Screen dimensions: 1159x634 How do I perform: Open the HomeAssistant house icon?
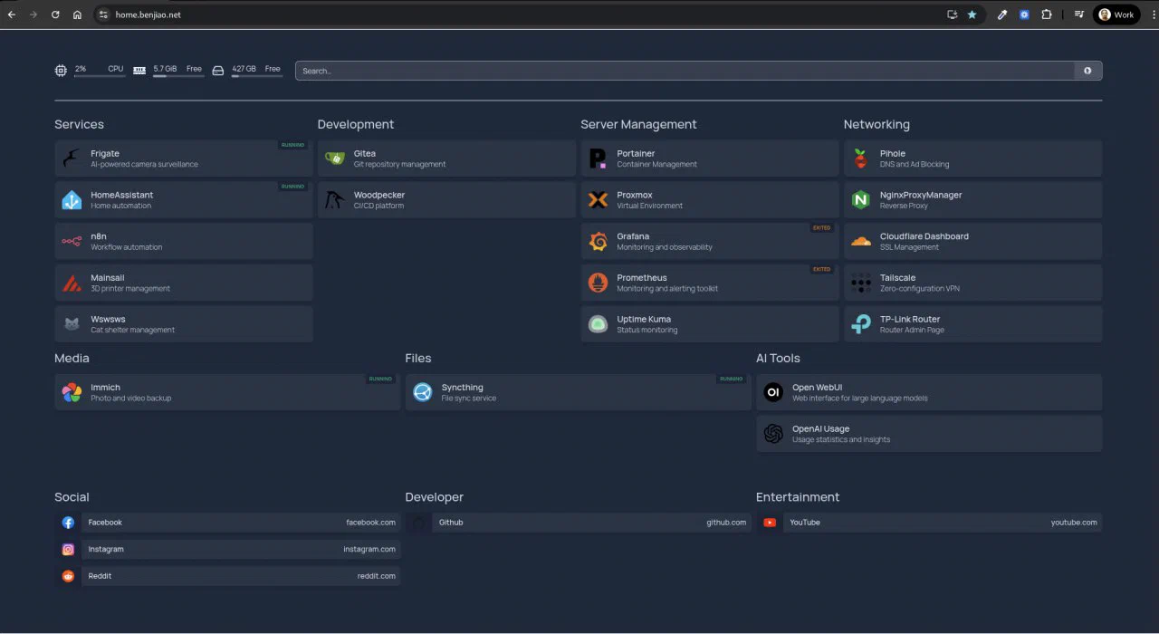[x=72, y=200]
